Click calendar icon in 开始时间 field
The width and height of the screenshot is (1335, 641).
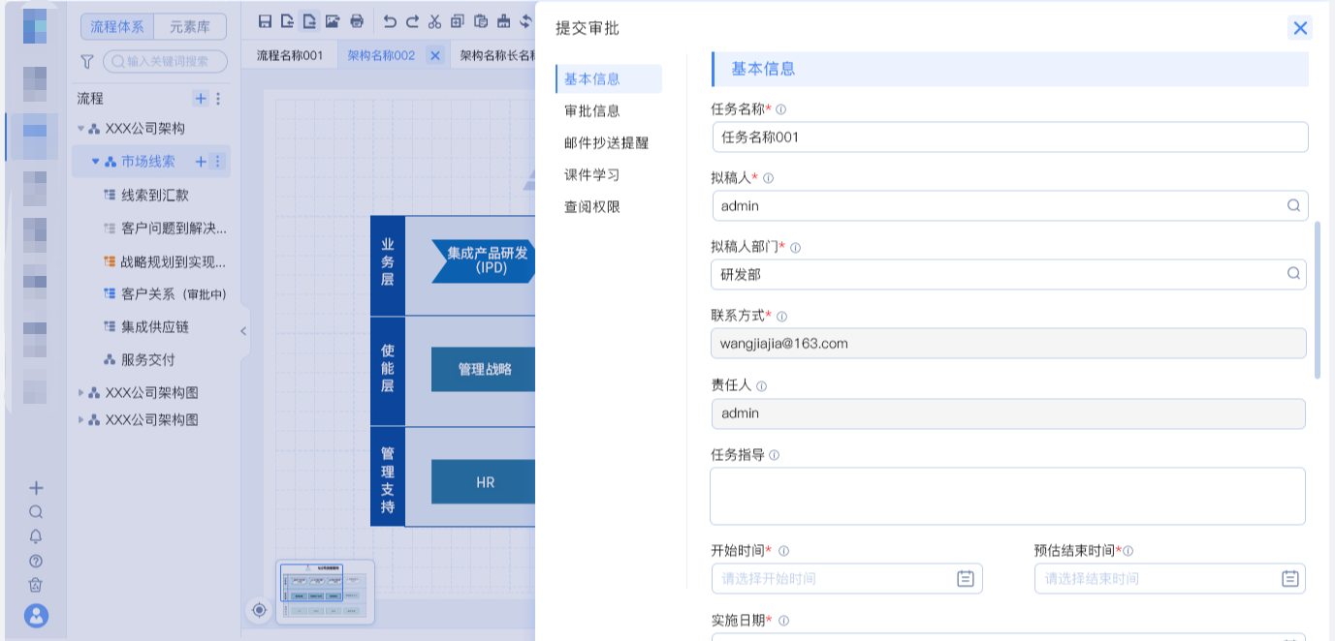click(965, 579)
